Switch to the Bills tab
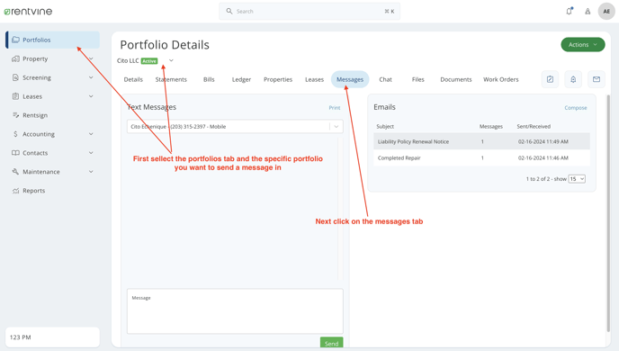 tap(209, 79)
